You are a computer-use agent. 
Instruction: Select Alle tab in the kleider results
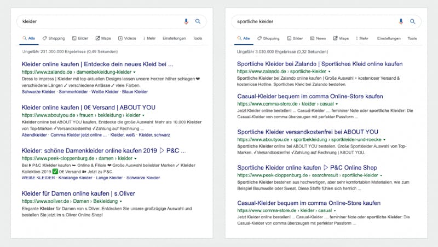coord(29,38)
